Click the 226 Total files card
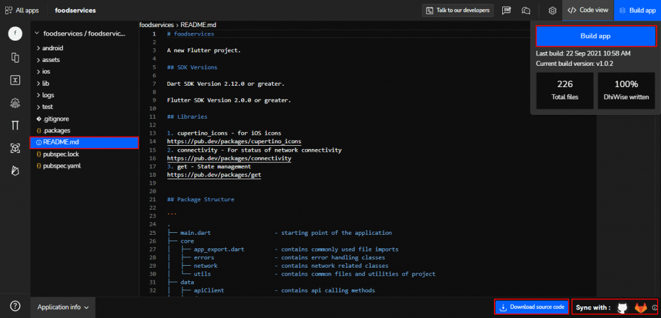 (565, 90)
